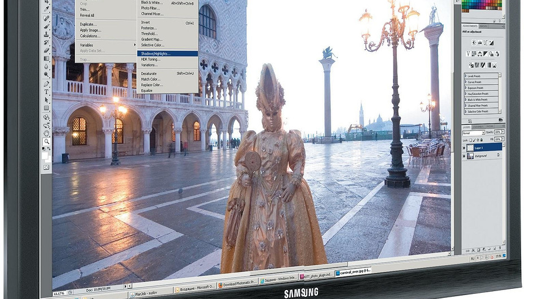Switch to the Paths tab
Image resolution: width=542 pixels, height=299 pixels.
pyautogui.click(x=489, y=127)
